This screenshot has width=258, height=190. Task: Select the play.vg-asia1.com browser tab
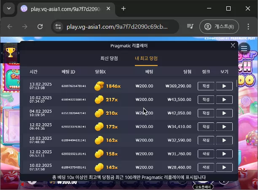[66, 9]
